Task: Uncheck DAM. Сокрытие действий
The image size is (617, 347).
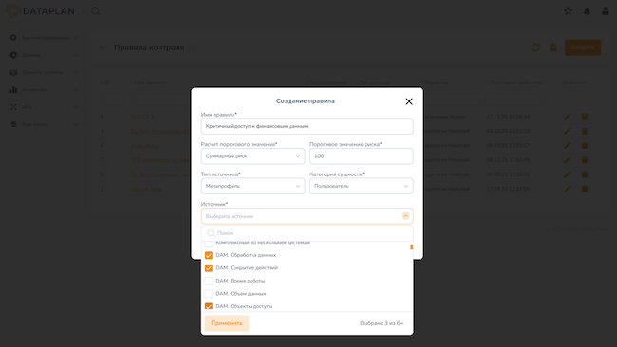Action: (209, 268)
